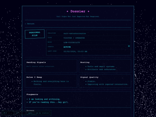Click the apply button
Screen dimensions: 156x117
coord(30,113)
